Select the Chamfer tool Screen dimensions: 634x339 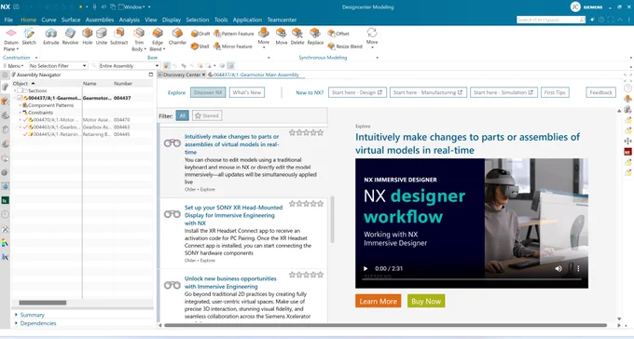point(177,36)
